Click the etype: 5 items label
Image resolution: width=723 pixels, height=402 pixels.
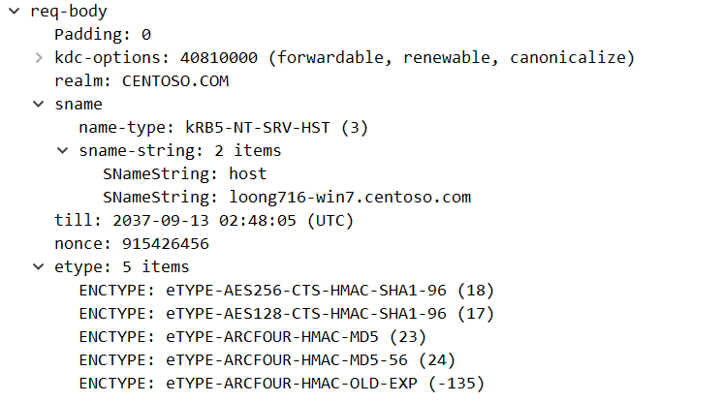[x=122, y=267]
